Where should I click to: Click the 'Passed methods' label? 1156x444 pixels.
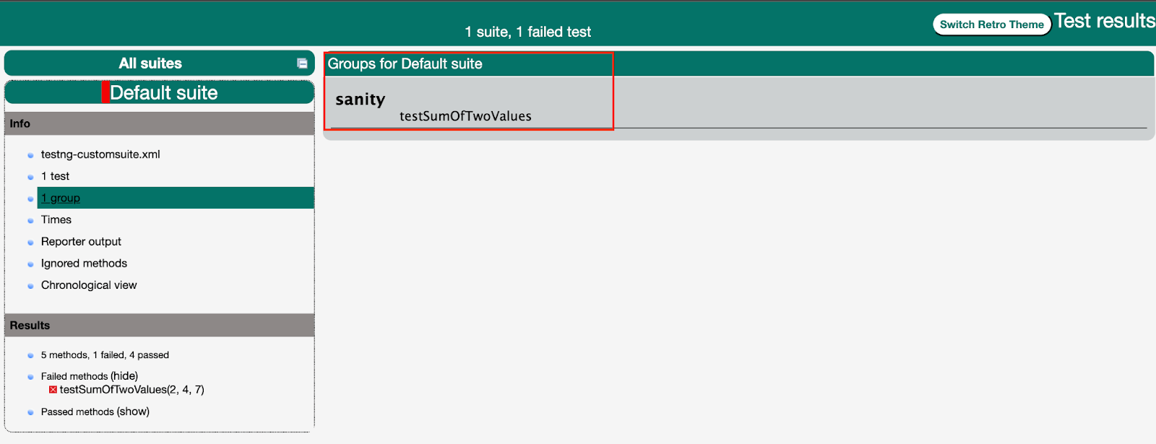point(77,412)
